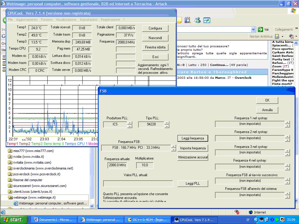Click the favorites panel scrollbar down arrow

92,206
